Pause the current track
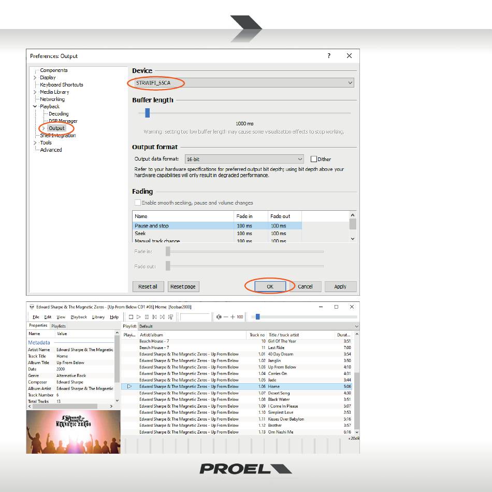Screen dimensions: 492x492 point(147,317)
